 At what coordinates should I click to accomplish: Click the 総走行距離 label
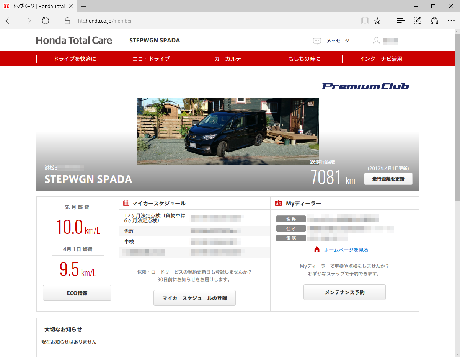click(x=323, y=162)
